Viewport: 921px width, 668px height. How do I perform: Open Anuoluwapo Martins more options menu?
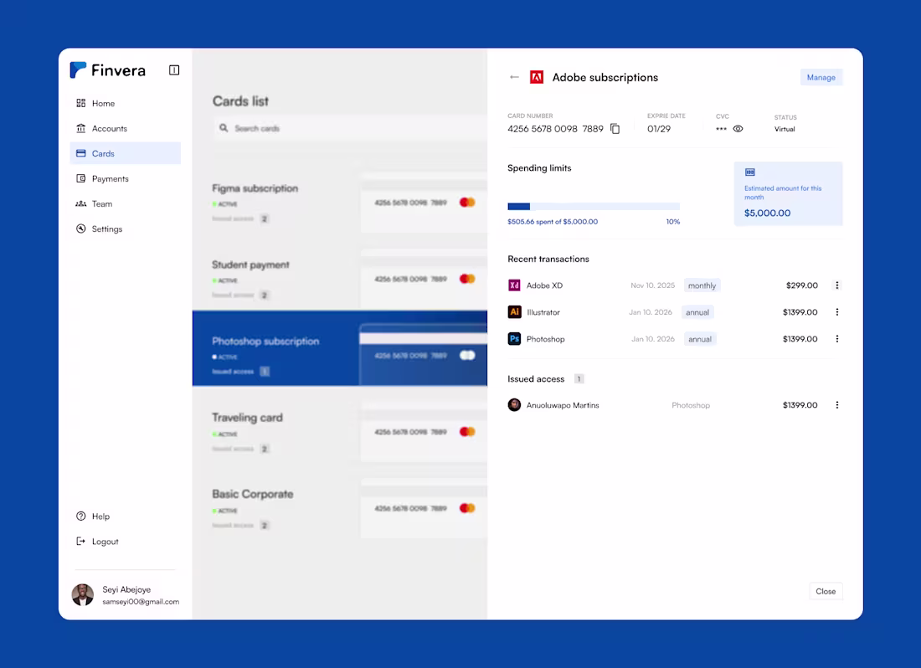837,405
